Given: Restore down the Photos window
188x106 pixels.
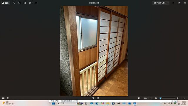Looking at the screenshot, I should coord(179,3).
